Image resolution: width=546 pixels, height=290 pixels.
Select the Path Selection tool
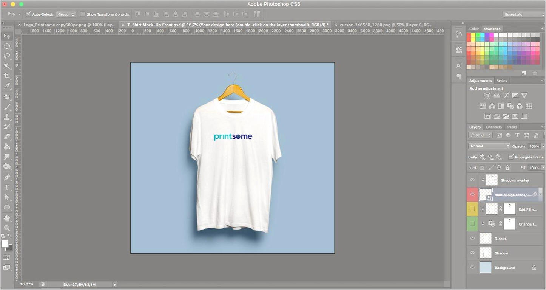pyautogui.click(x=7, y=197)
